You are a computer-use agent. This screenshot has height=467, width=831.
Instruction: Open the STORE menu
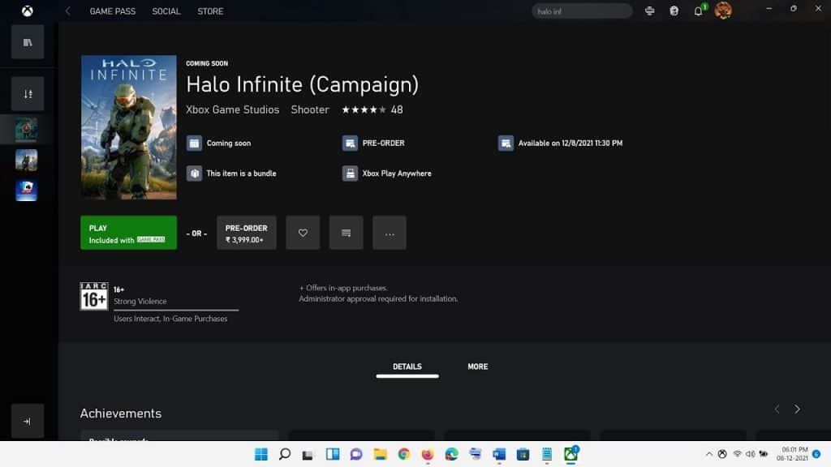coord(210,11)
